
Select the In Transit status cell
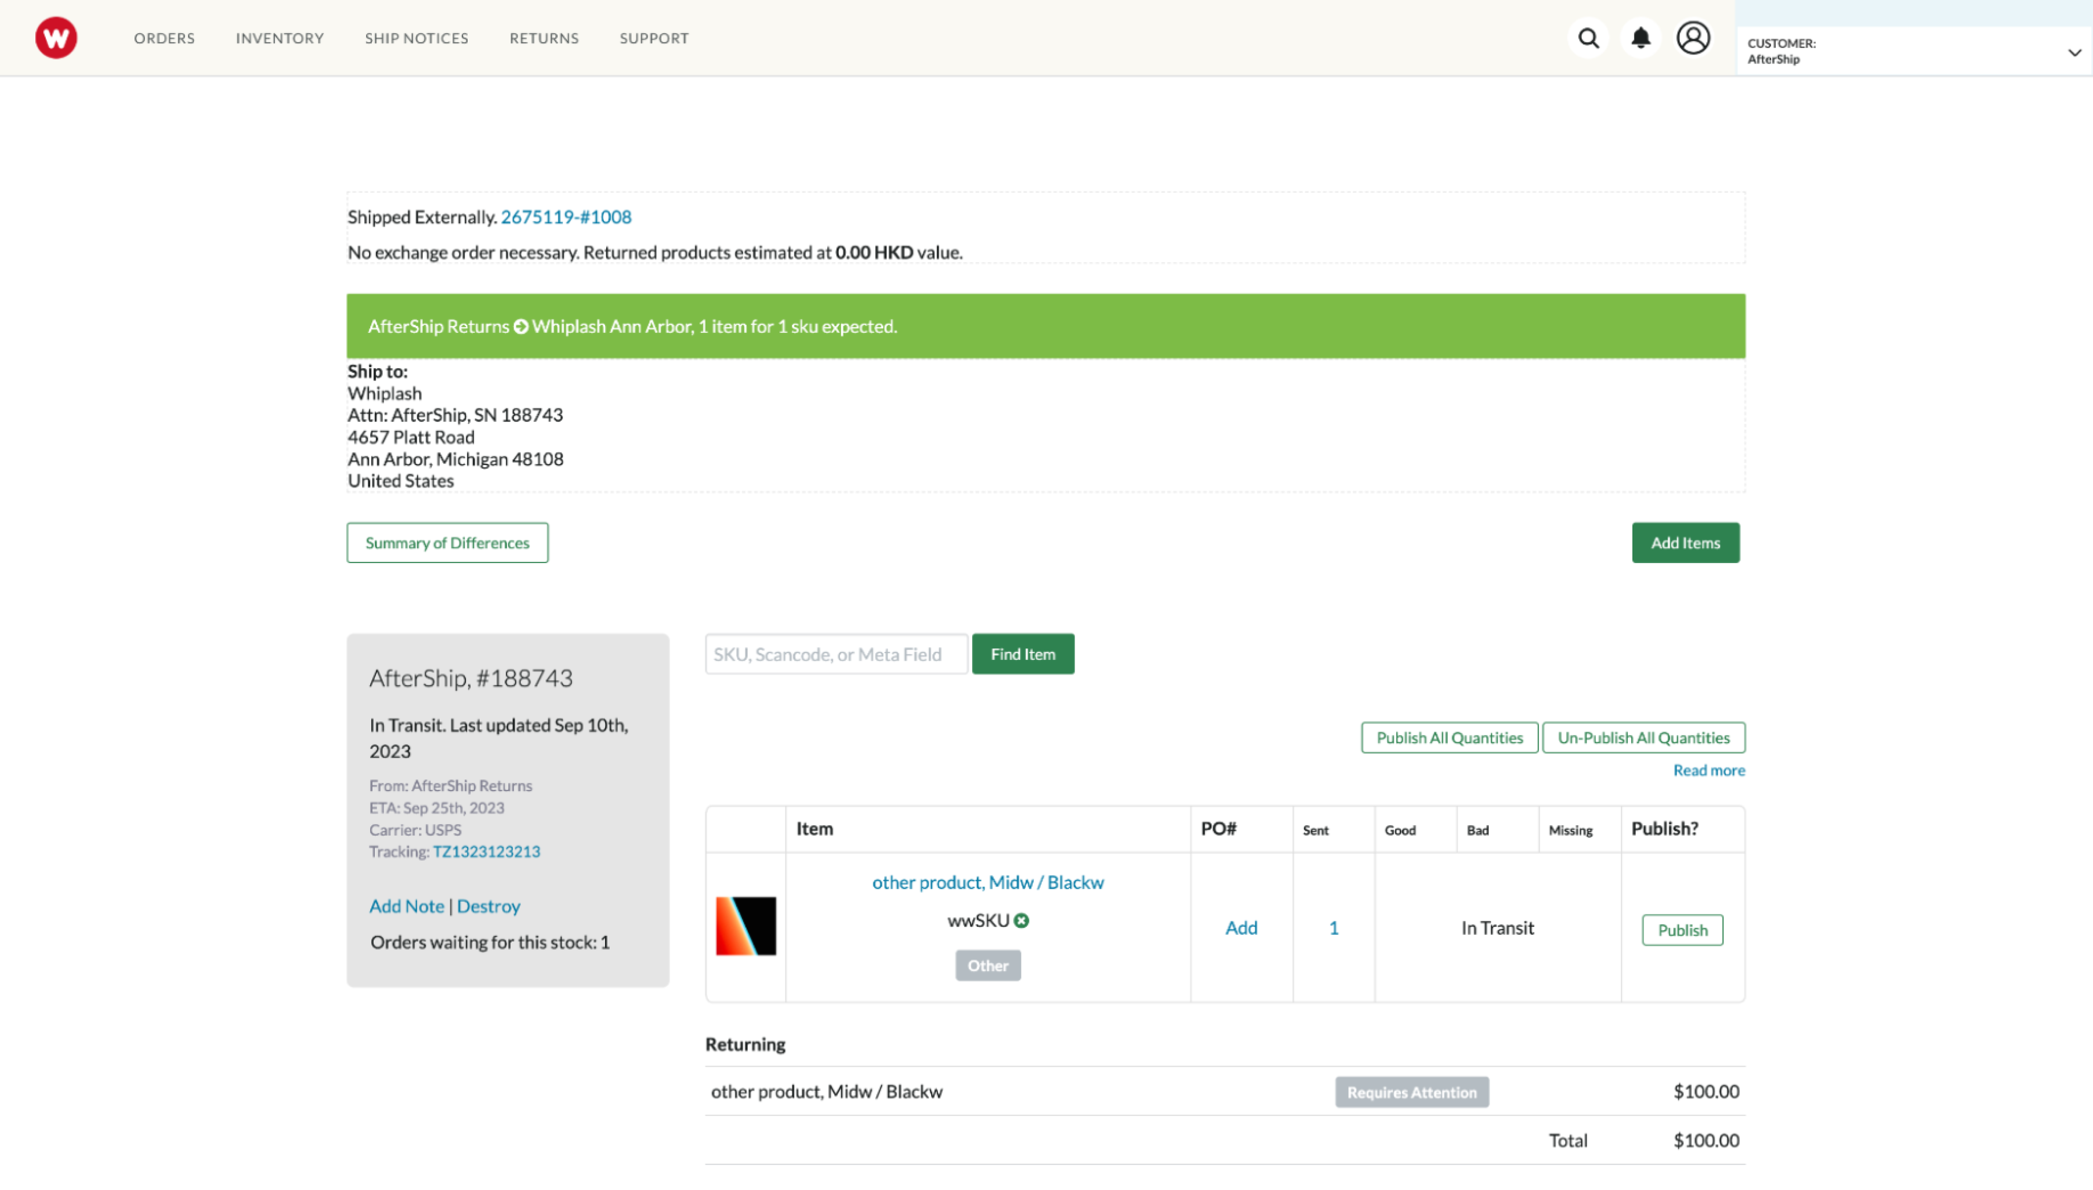(1498, 928)
